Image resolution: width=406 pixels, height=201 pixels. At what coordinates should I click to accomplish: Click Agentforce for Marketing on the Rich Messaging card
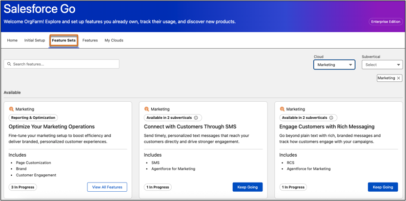[x=309, y=169]
